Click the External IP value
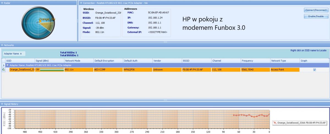The height and width of the screenshot is (134, 330). click(157, 32)
